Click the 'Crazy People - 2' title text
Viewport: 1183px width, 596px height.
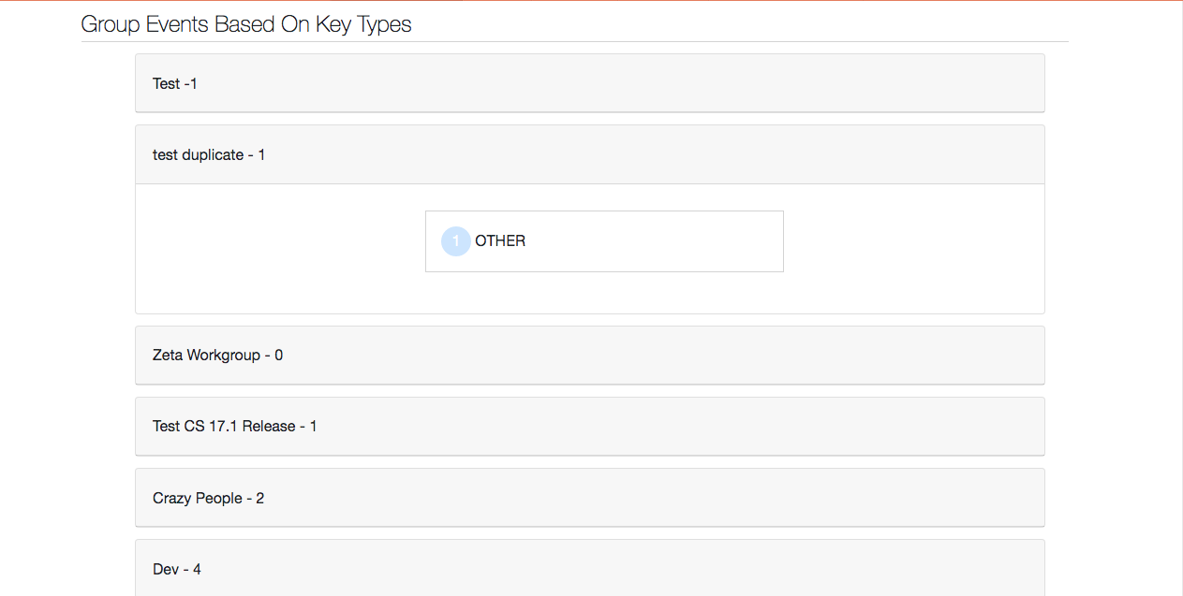tap(208, 499)
